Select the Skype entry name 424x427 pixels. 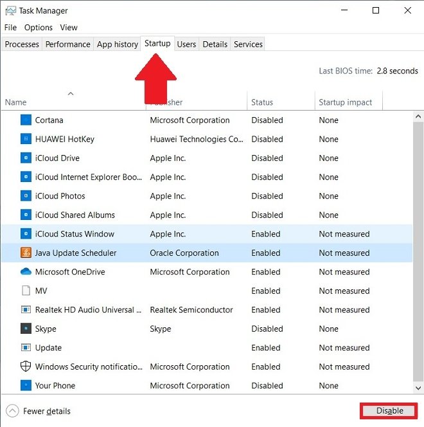46,329
